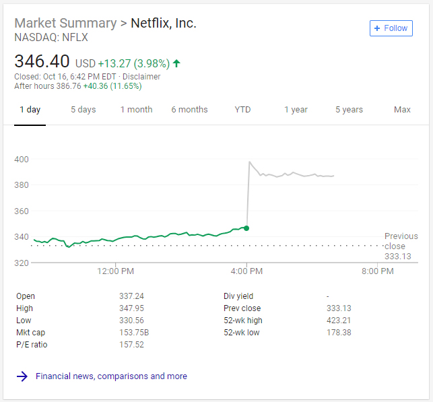
Task: Click the 346.40 price value
Action: (42, 62)
